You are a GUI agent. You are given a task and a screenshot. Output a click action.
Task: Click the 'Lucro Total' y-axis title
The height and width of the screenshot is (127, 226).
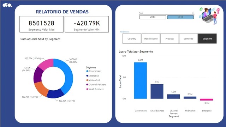pos(120,81)
